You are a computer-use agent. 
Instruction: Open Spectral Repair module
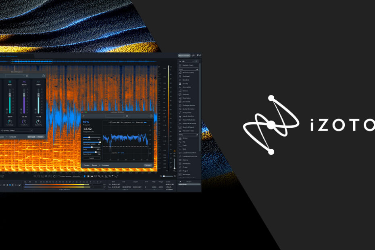[188, 127]
